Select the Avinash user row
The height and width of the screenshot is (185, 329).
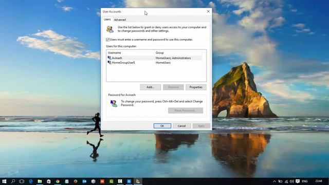tap(155, 58)
